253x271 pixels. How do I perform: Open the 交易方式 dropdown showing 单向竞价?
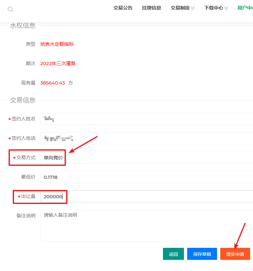click(146, 158)
